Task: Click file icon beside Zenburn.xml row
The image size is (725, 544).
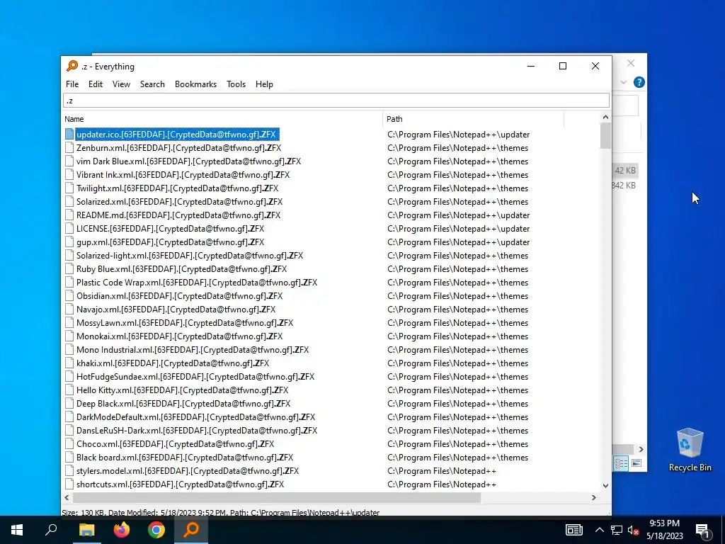Action: tap(69, 147)
